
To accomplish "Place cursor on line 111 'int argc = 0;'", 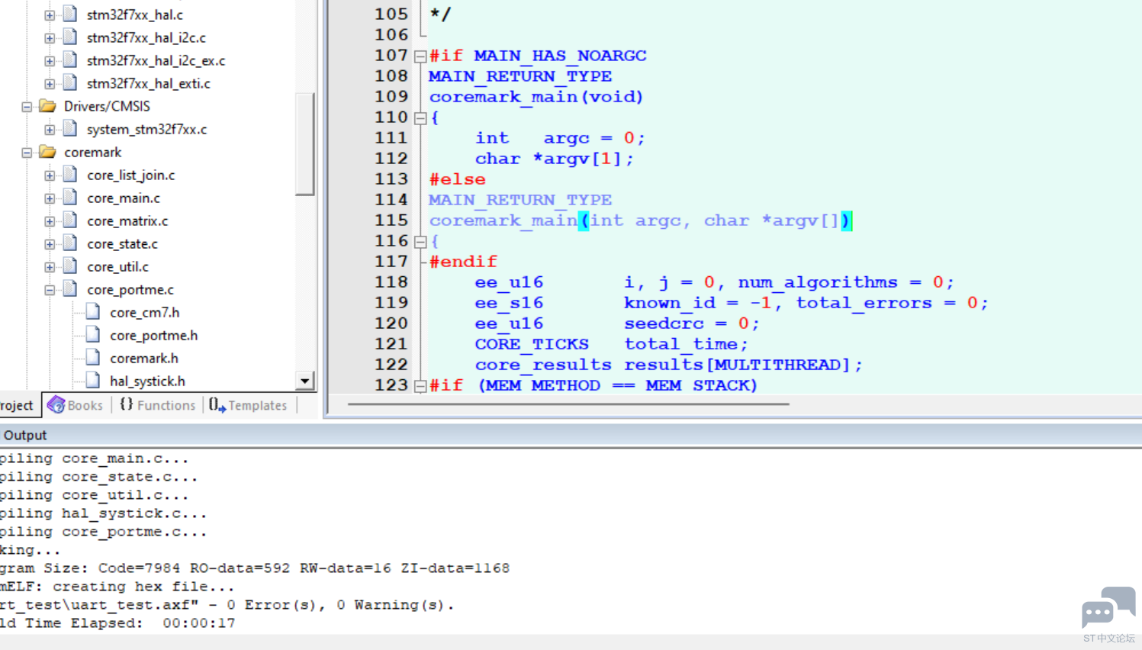I will tap(560, 138).
